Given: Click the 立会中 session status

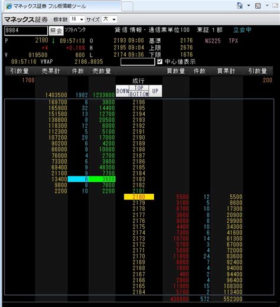Looking at the screenshot, I should pyautogui.click(x=242, y=30).
